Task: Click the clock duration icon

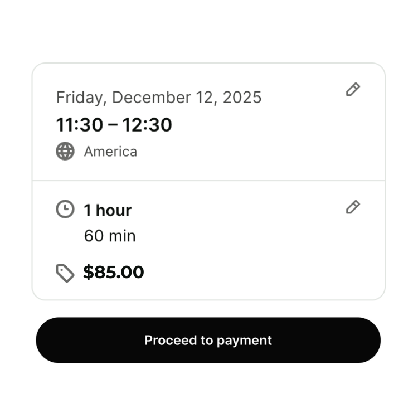Action: pos(65,210)
